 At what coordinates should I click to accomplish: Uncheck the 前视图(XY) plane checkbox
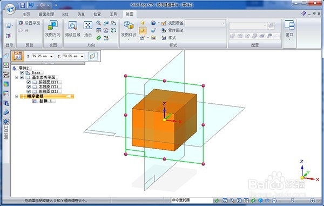[29, 82]
